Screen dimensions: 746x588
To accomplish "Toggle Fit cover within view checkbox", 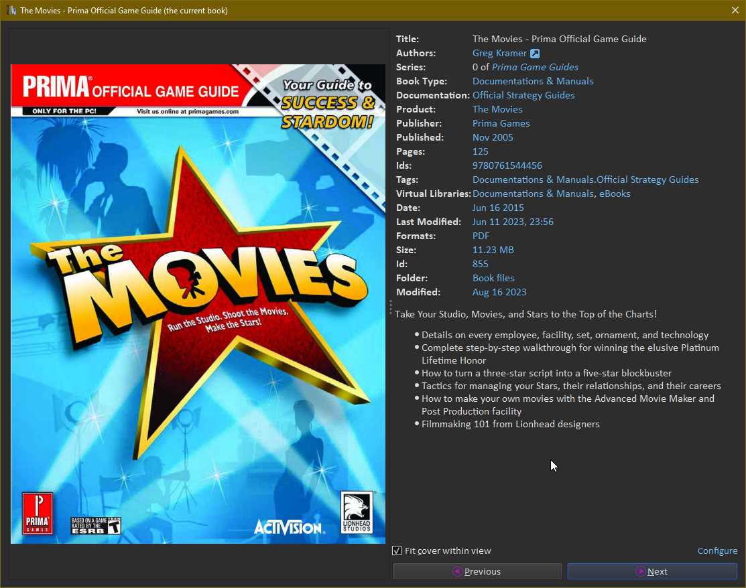I will (x=397, y=550).
